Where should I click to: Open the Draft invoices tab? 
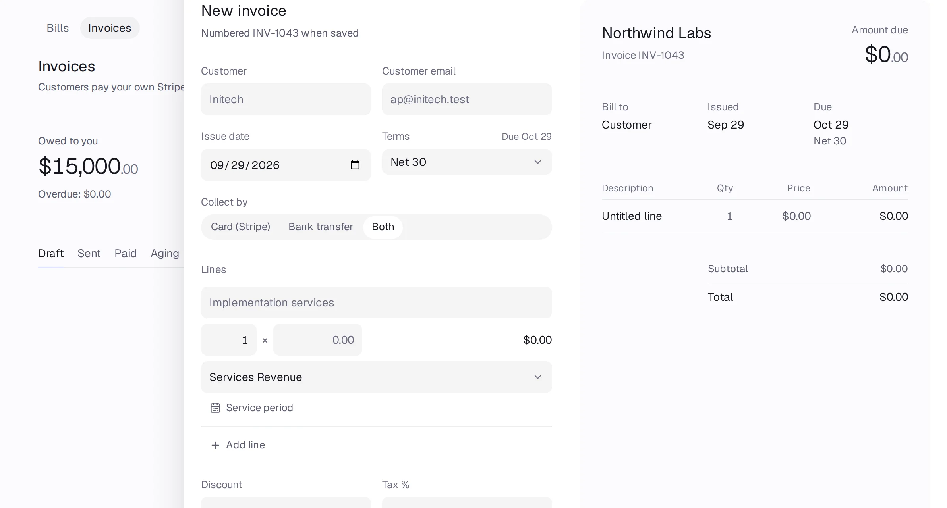(x=51, y=253)
